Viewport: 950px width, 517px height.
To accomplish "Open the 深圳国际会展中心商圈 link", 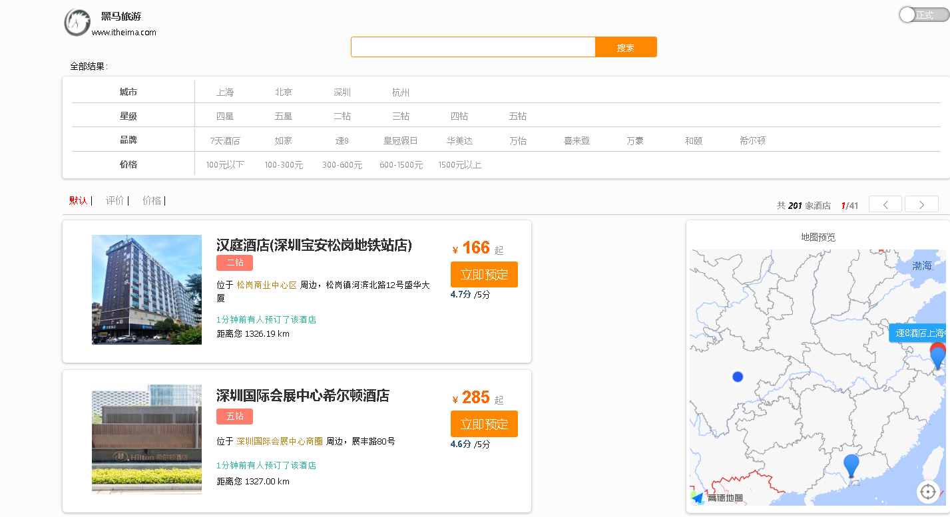I will point(280,441).
